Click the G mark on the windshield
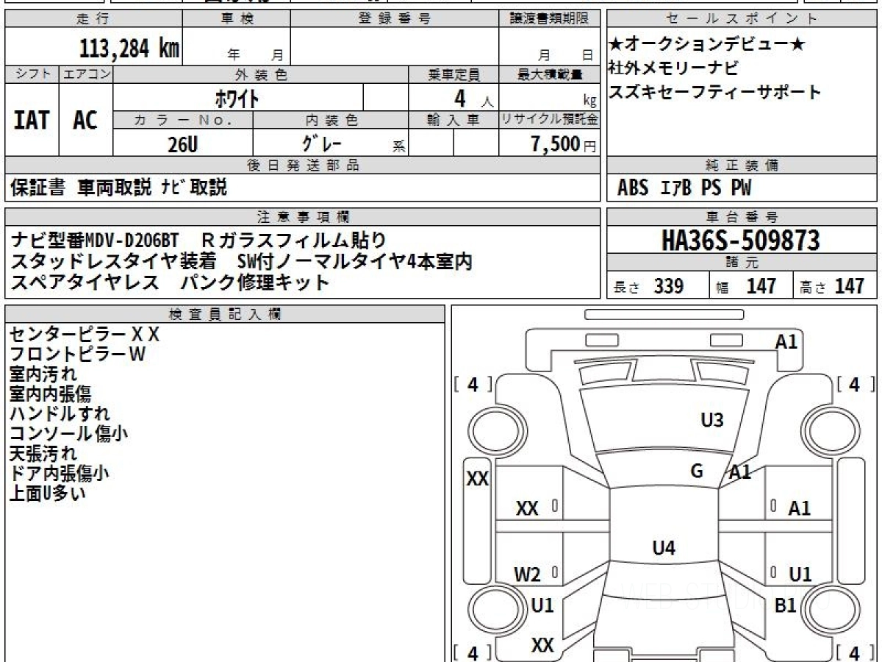882x662 pixels. [697, 471]
